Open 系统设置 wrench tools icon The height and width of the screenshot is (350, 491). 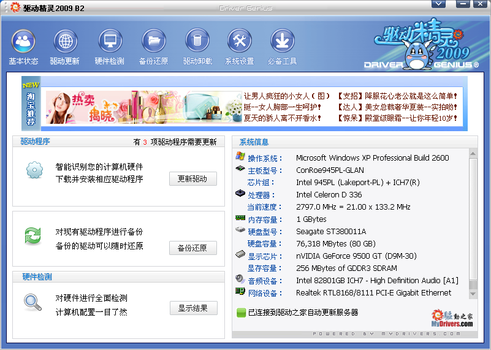point(239,42)
